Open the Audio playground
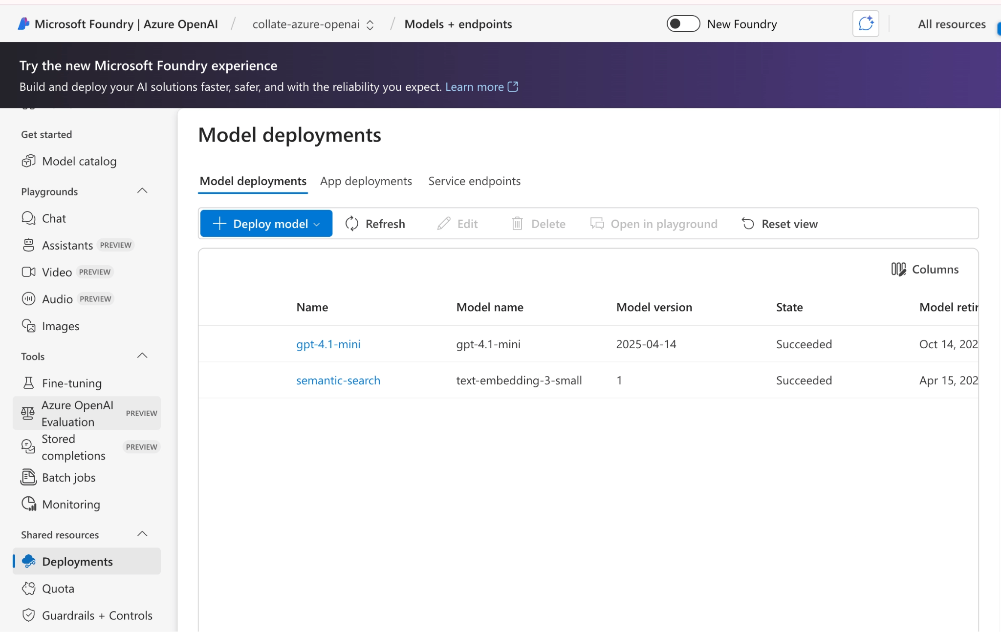This screenshot has width=1001, height=632. pos(67,299)
